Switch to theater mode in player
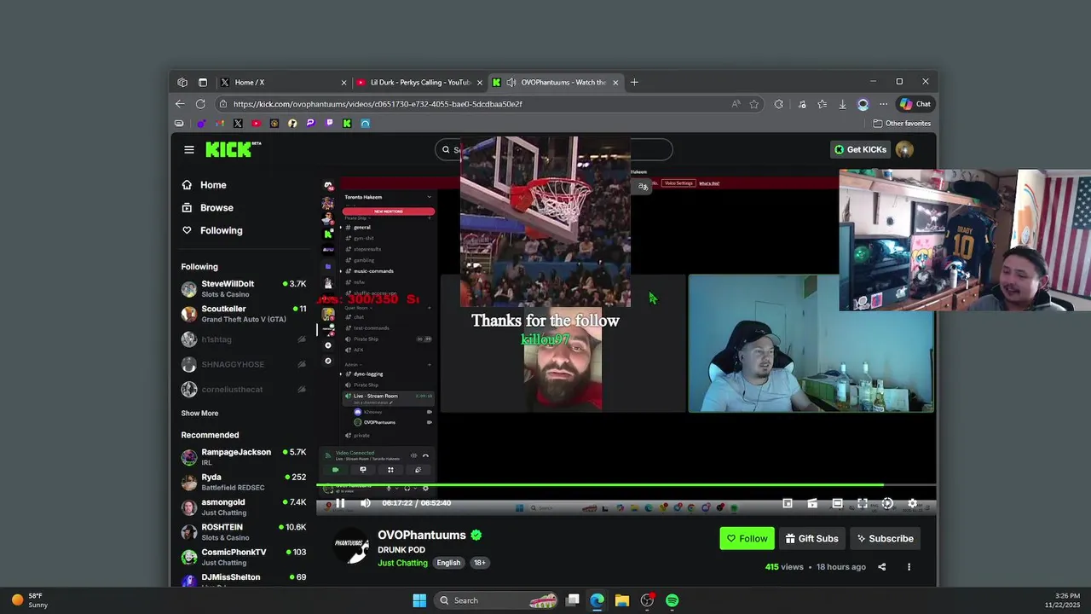 coord(838,503)
